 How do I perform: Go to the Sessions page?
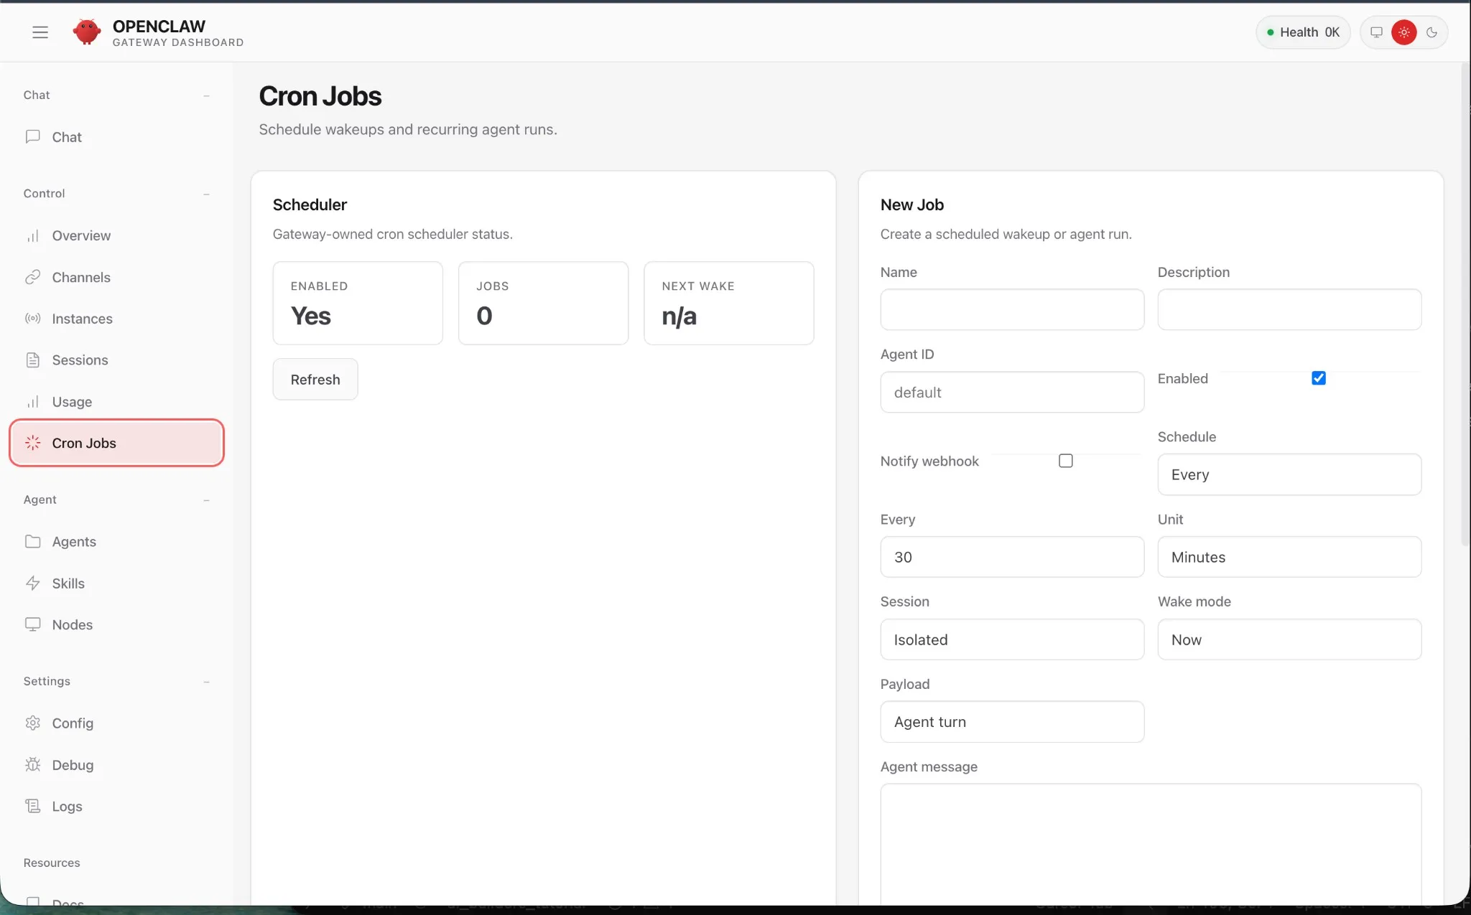coord(117,360)
